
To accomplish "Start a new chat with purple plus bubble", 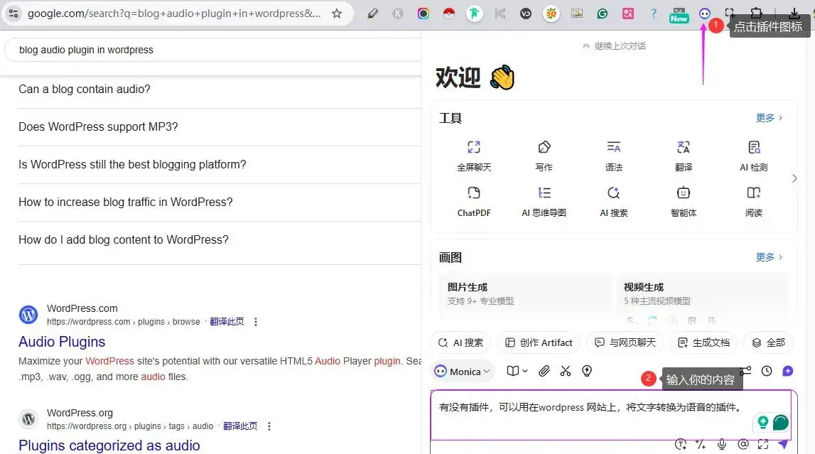I will click(788, 371).
